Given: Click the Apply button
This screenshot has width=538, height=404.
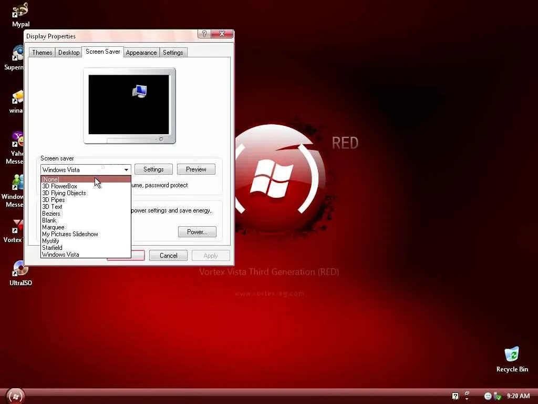Looking at the screenshot, I should 211,256.
